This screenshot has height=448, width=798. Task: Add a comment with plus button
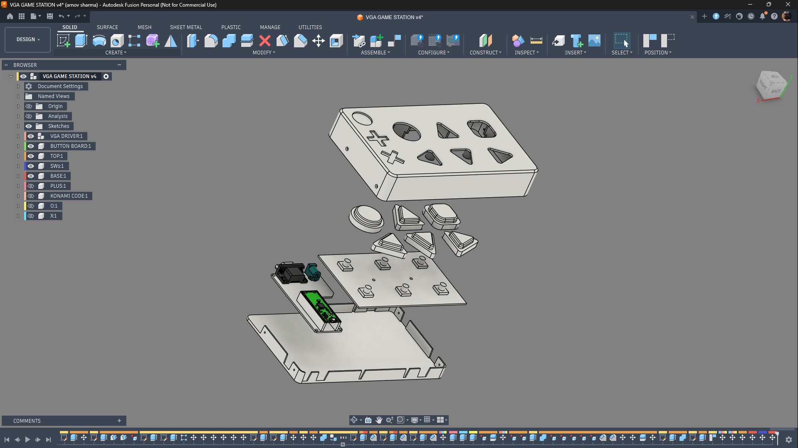[119, 421]
